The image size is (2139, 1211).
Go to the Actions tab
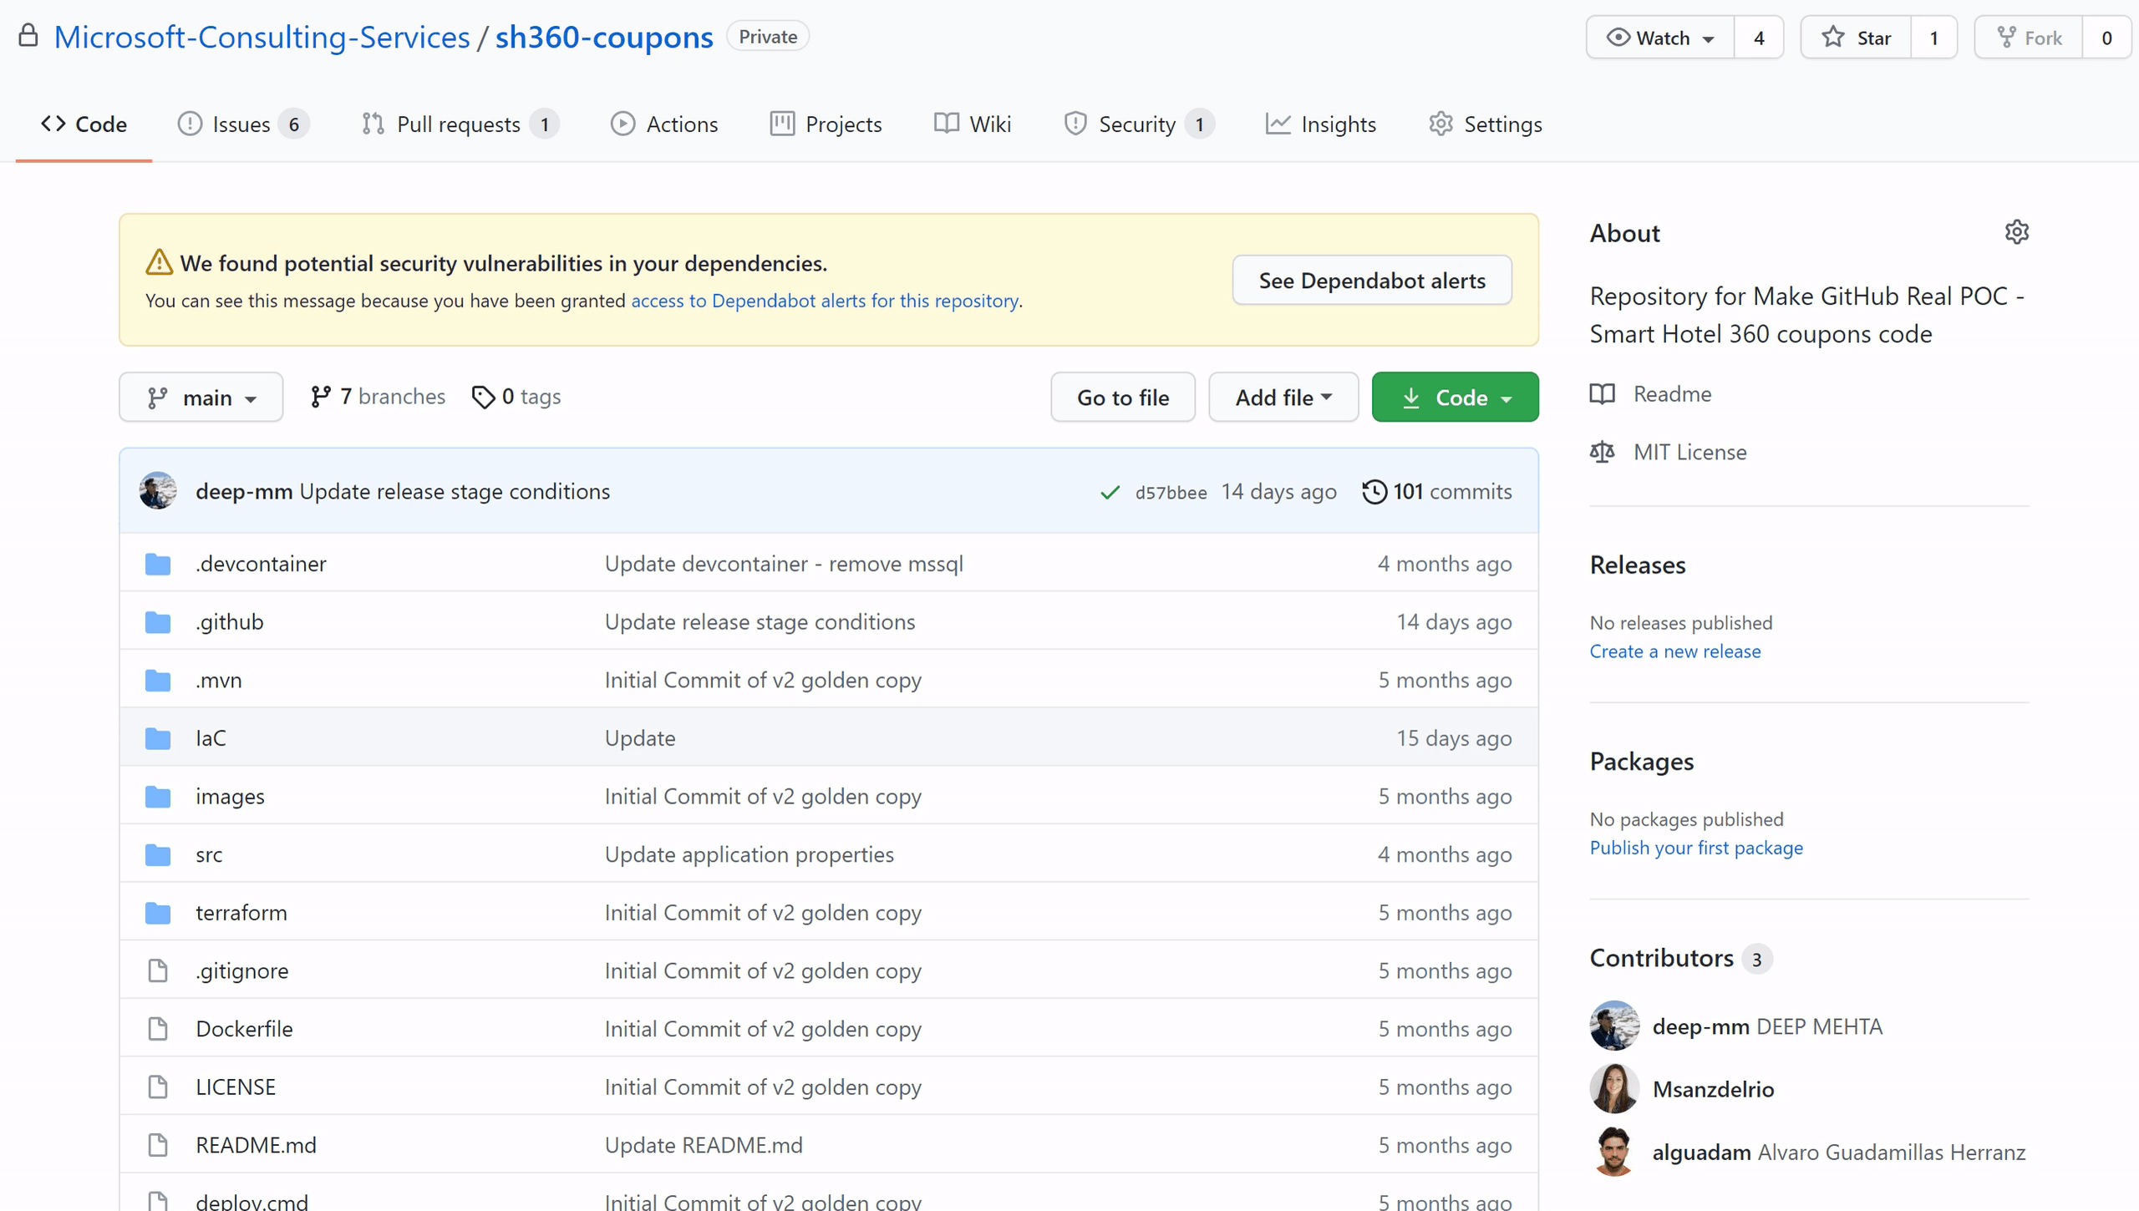664,124
